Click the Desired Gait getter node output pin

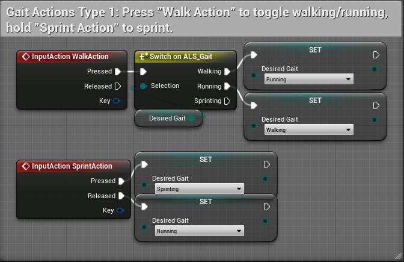pos(192,118)
